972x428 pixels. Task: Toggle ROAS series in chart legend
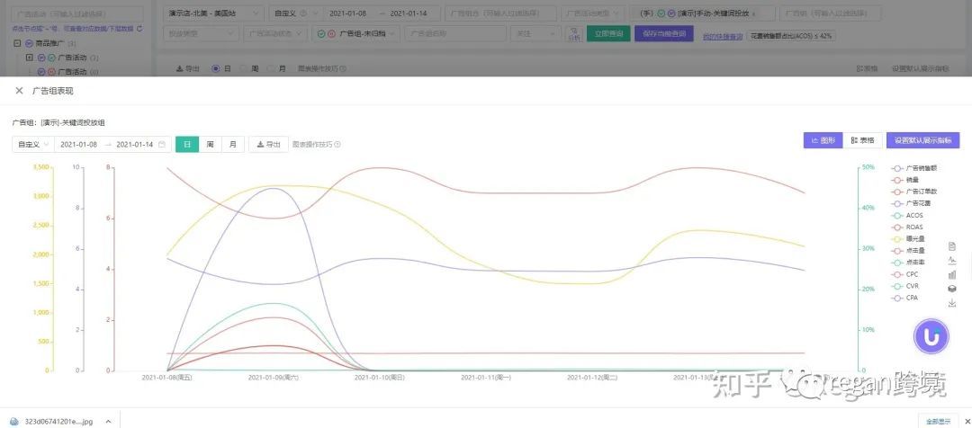pos(913,227)
